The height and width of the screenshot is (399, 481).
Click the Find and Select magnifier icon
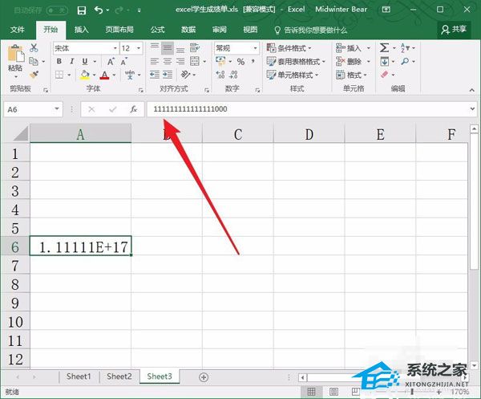click(x=405, y=62)
